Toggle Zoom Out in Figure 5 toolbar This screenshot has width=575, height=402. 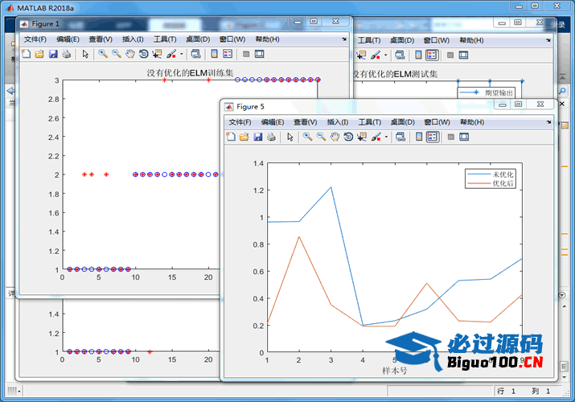point(321,137)
